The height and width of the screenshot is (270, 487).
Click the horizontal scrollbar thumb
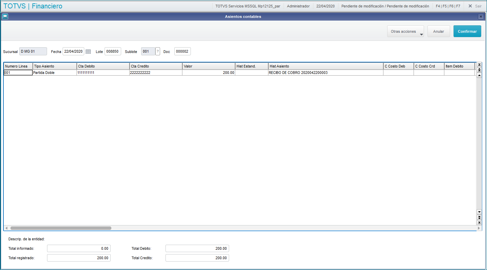pos(61,228)
